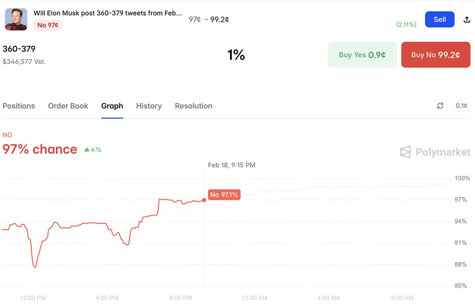This screenshot has height=306, width=475.
Task: Click the market title about Elon Musk tweets
Action: 107,13
